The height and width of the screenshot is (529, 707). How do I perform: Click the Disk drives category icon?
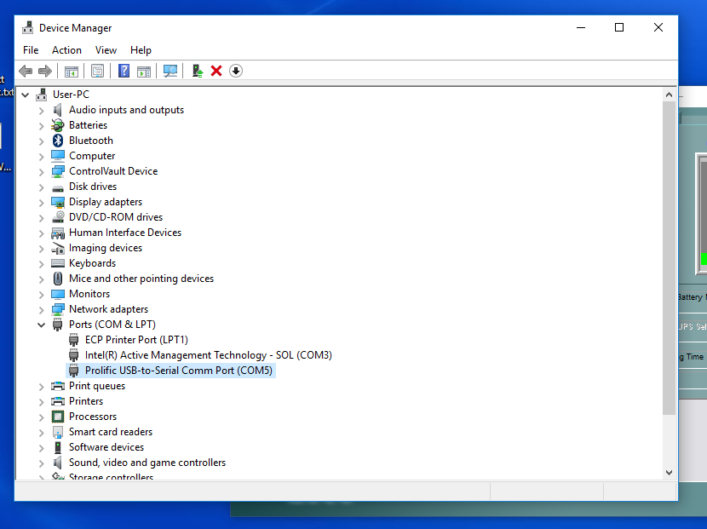coord(58,187)
